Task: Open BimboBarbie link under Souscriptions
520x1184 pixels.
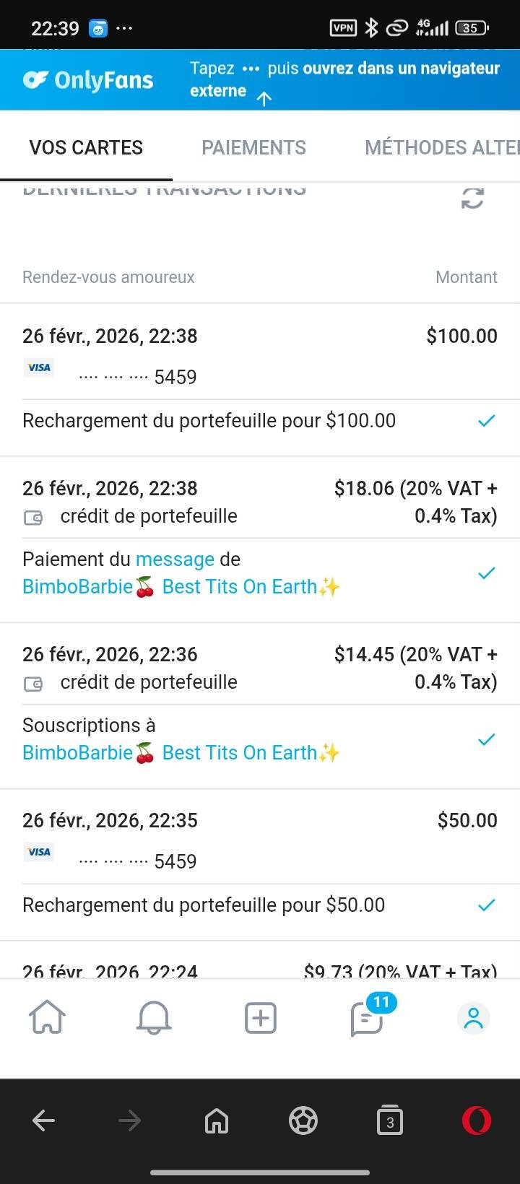Action: pos(181,753)
